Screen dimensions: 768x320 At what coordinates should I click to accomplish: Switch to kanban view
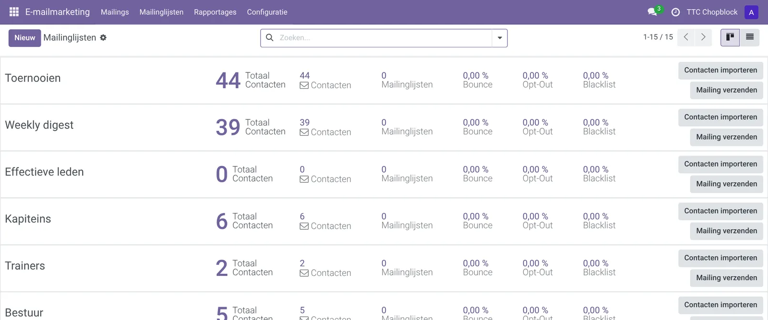730,37
